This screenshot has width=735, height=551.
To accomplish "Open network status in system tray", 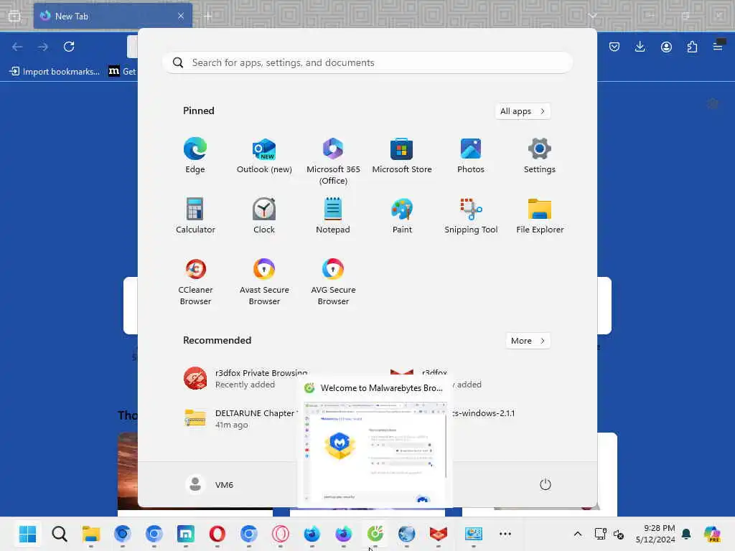I will point(600,534).
